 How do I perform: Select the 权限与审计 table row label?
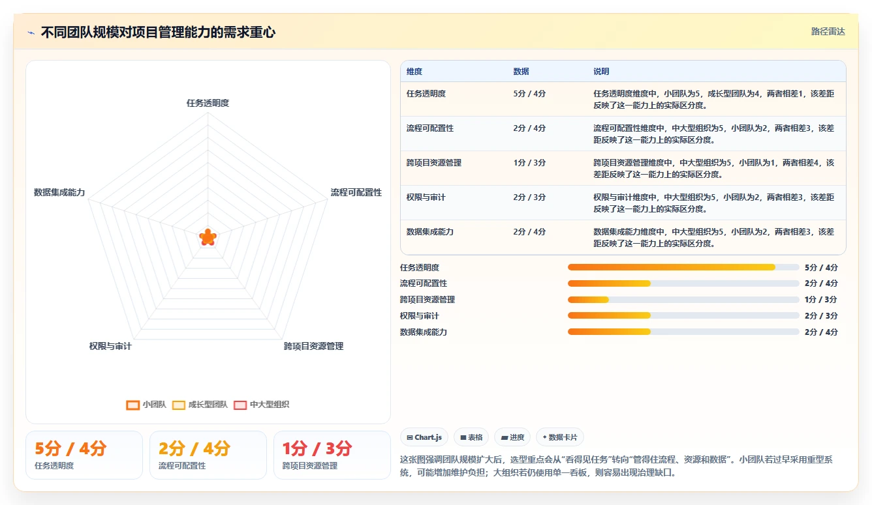click(426, 197)
